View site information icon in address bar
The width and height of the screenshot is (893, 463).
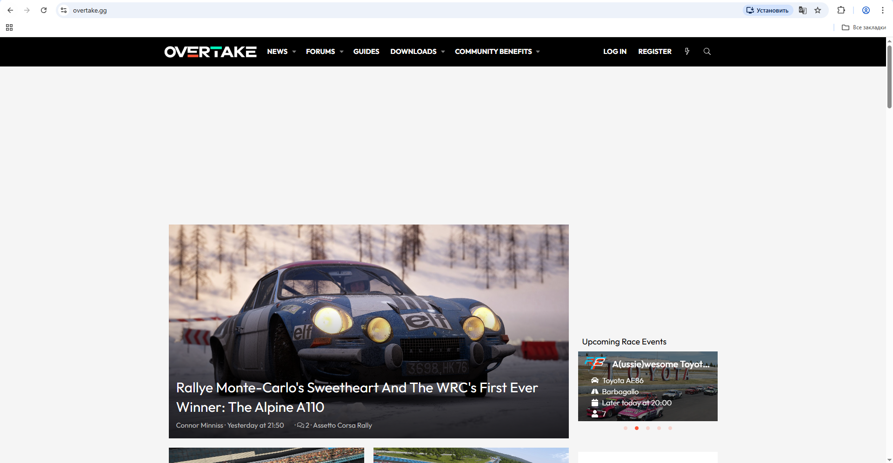[64, 10]
